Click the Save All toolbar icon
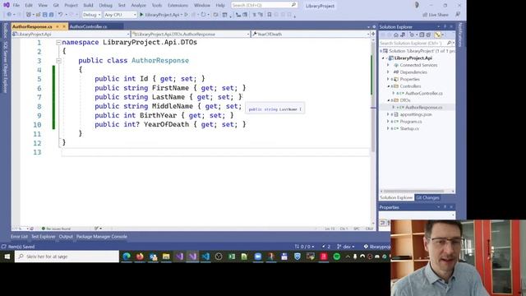The image size is (526, 296). [51, 15]
